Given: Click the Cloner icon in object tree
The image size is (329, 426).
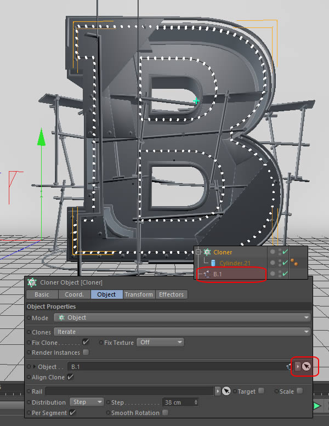Looking at the screenshot, I should point(207,252).
